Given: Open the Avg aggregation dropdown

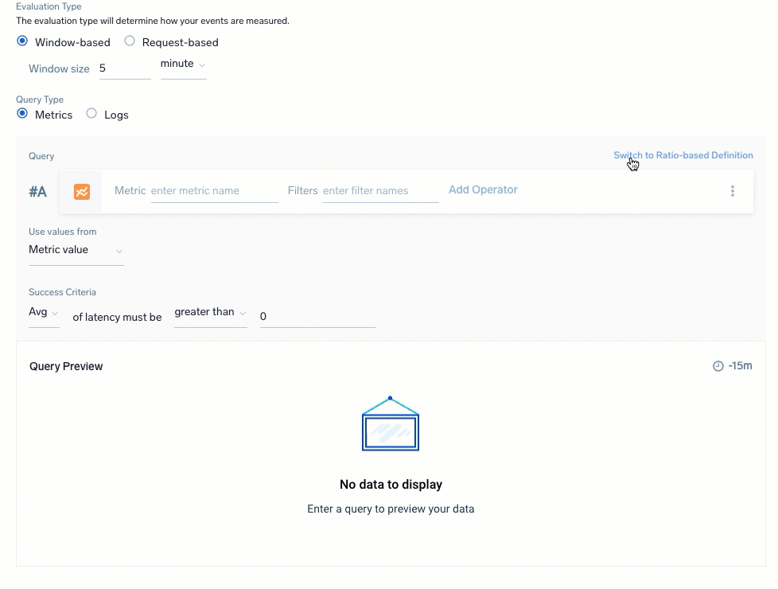Looking at the screenshot, I should coord(44,312).
